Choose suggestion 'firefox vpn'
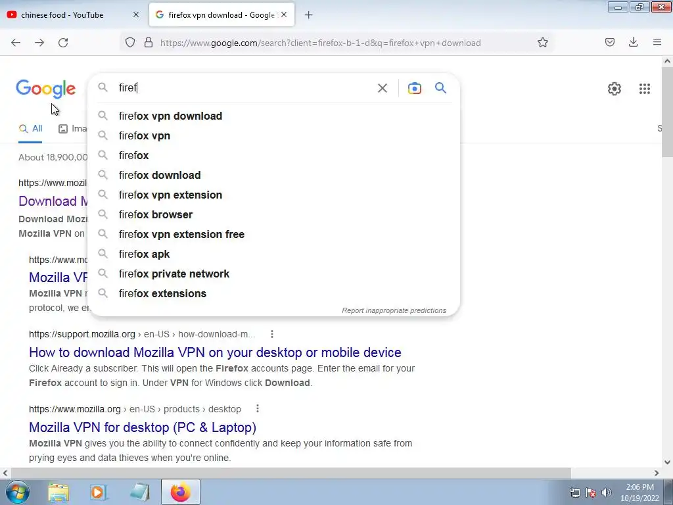The image size is (673, 505). coord(274,135)
